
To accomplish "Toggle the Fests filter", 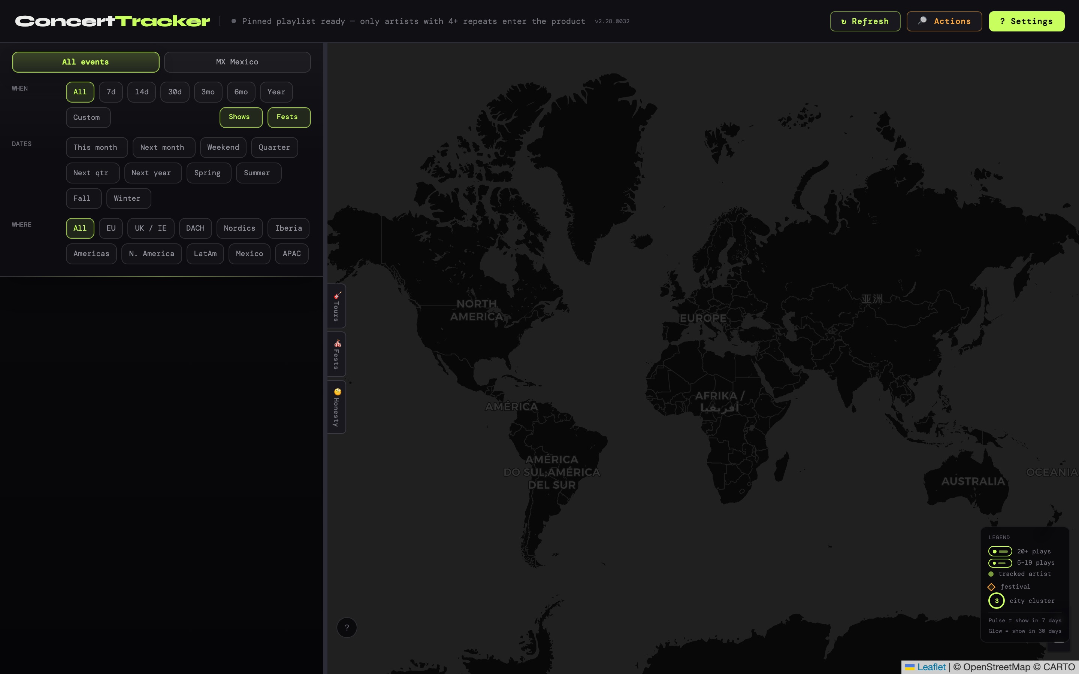I will pos(288,117).
